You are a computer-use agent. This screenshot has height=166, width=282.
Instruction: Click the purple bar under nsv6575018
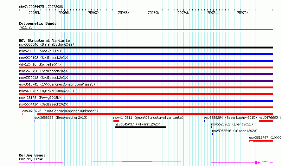146,81
